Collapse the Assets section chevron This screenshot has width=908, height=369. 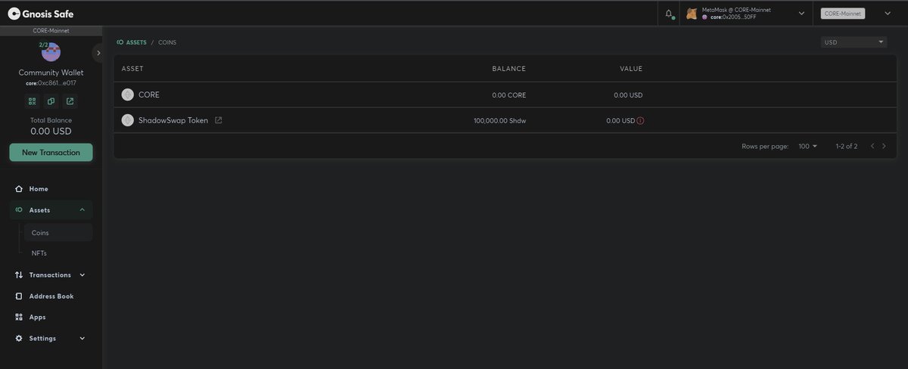click(82, 210)
